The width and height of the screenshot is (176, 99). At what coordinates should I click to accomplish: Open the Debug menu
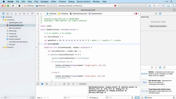pyautogui.click(x=71, y=1)
